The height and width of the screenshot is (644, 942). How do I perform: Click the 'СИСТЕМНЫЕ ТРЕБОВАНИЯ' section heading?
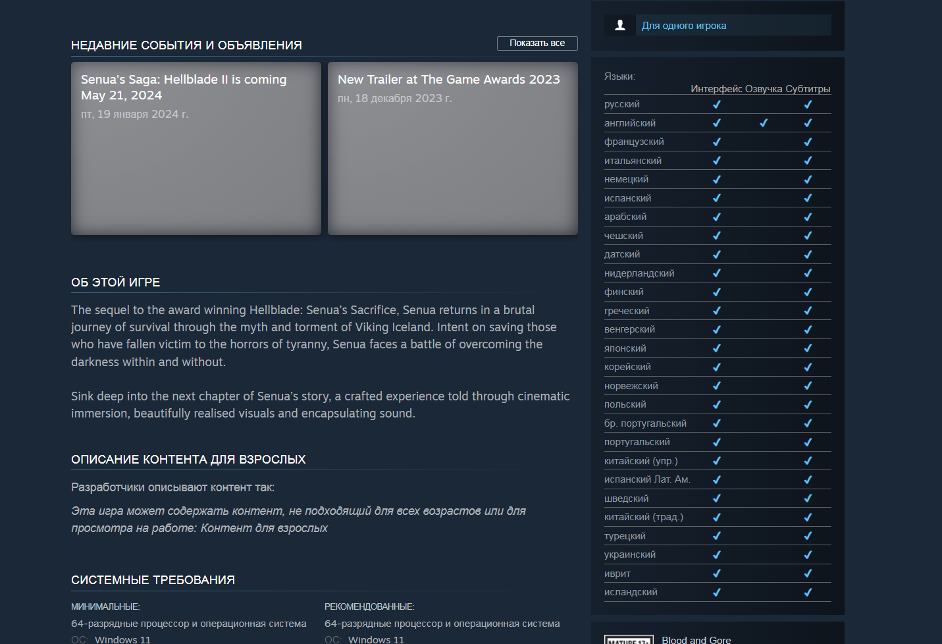153,580
